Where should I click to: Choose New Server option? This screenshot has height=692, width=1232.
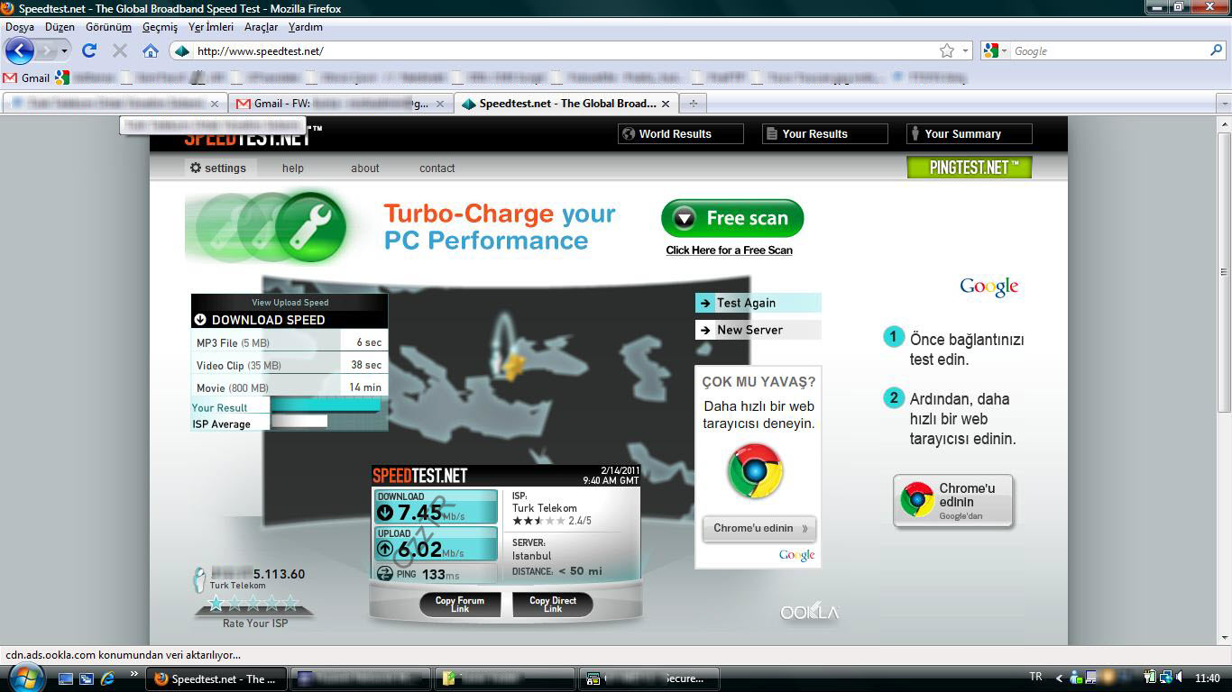point(759,330)
